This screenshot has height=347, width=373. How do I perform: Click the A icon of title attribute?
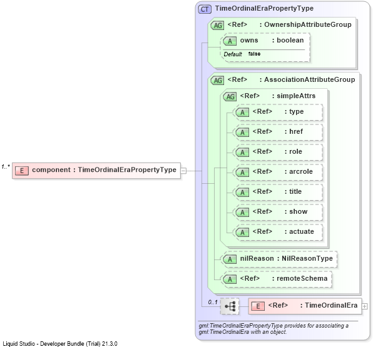[242, 193]
